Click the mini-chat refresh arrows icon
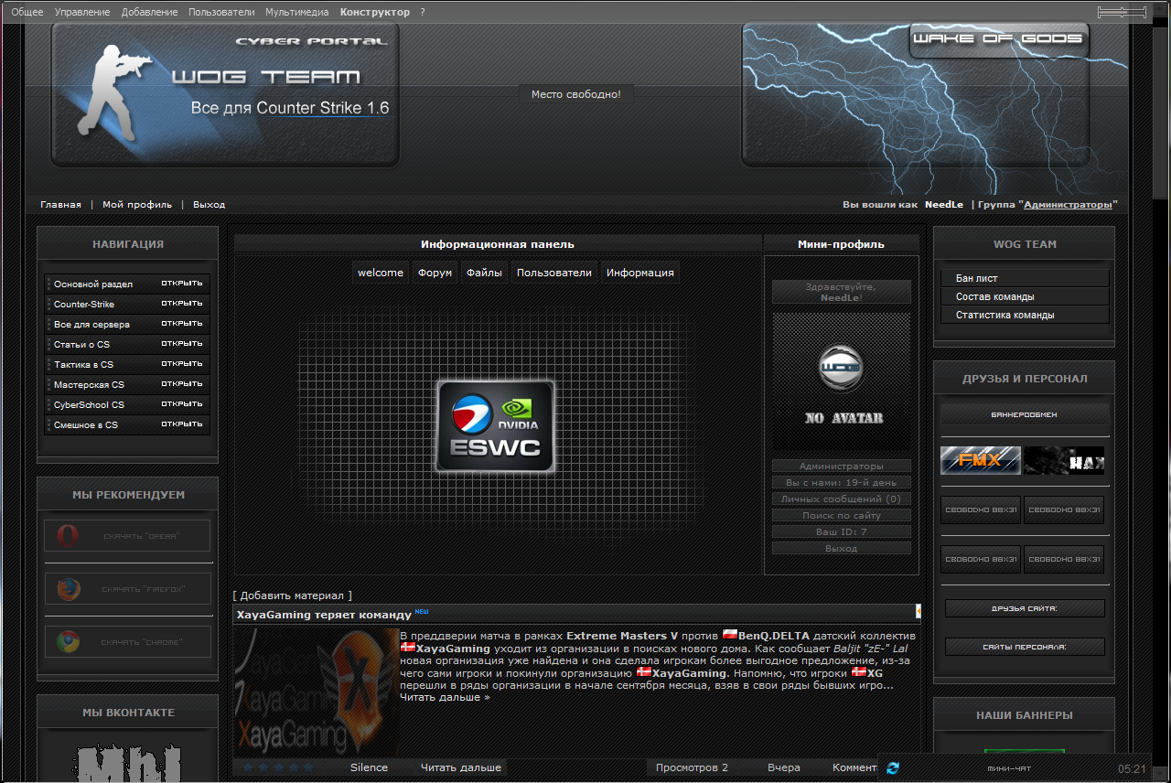1171x783 pixels. pos(893,768)
